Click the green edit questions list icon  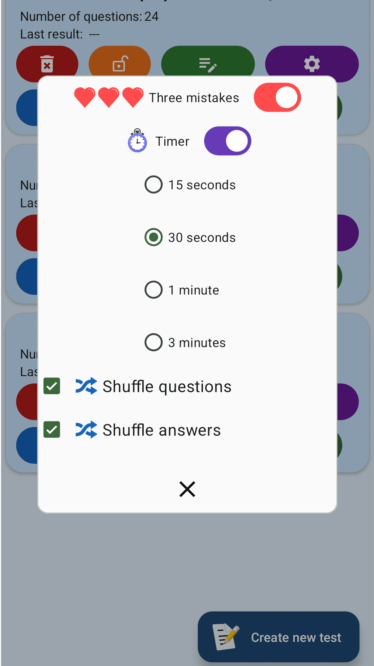(208, 64)
